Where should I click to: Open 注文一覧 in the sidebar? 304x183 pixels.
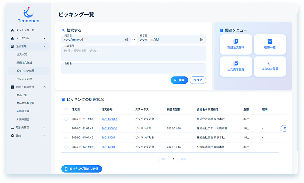tap(22, 54)
